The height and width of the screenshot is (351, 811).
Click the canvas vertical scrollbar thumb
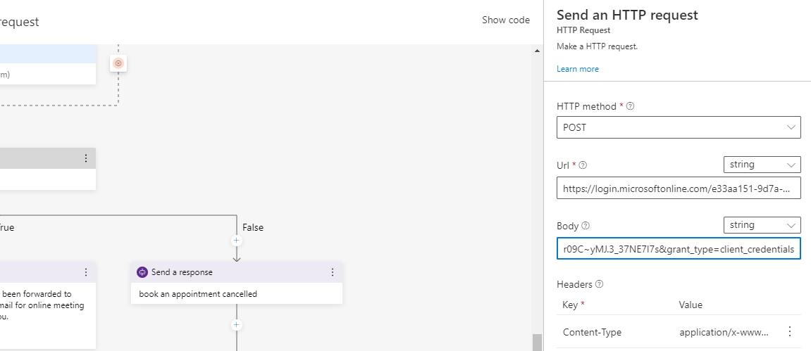(537, 343)
